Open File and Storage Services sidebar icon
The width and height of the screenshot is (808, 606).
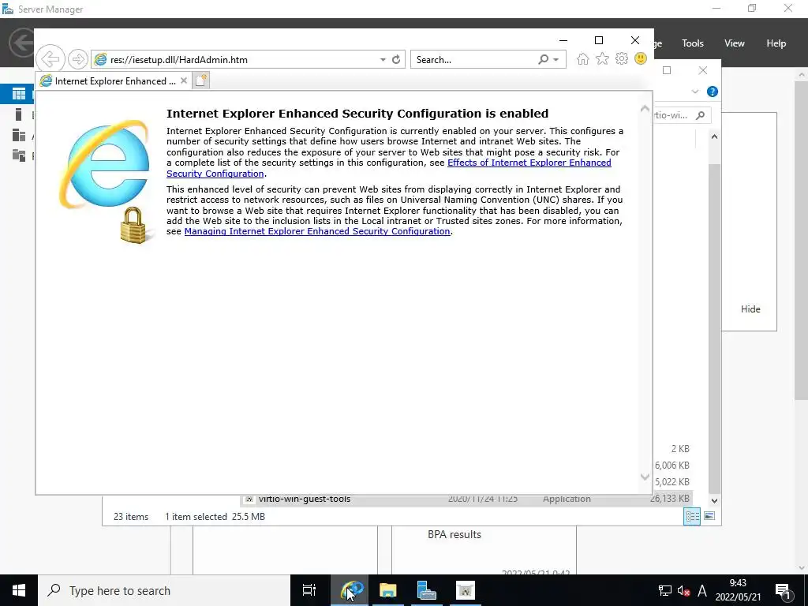point(19,155)
